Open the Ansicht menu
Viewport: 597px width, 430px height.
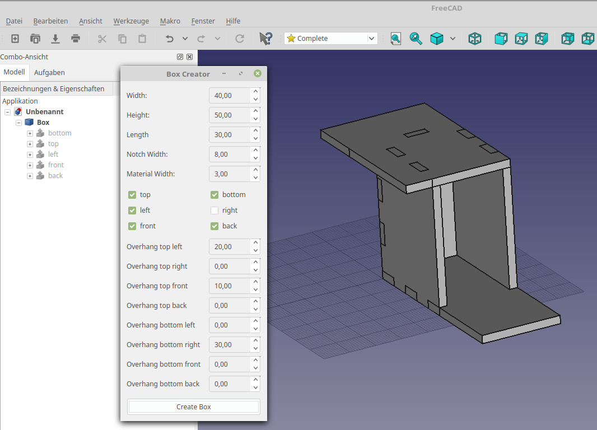tap(91, 21)
